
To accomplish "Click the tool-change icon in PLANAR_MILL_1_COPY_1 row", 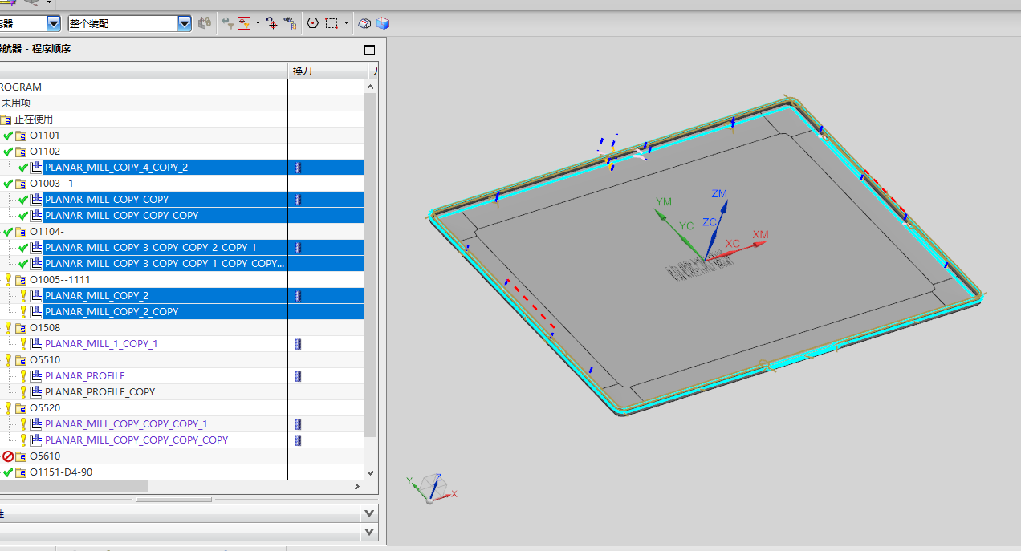I will pyautogui.click(x=298, y=344).
